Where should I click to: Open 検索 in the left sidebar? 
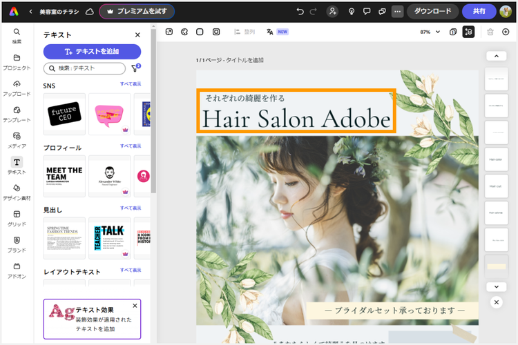pos(17,36)
